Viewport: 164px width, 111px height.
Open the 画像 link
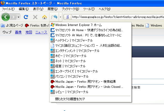tap(18, 32)
